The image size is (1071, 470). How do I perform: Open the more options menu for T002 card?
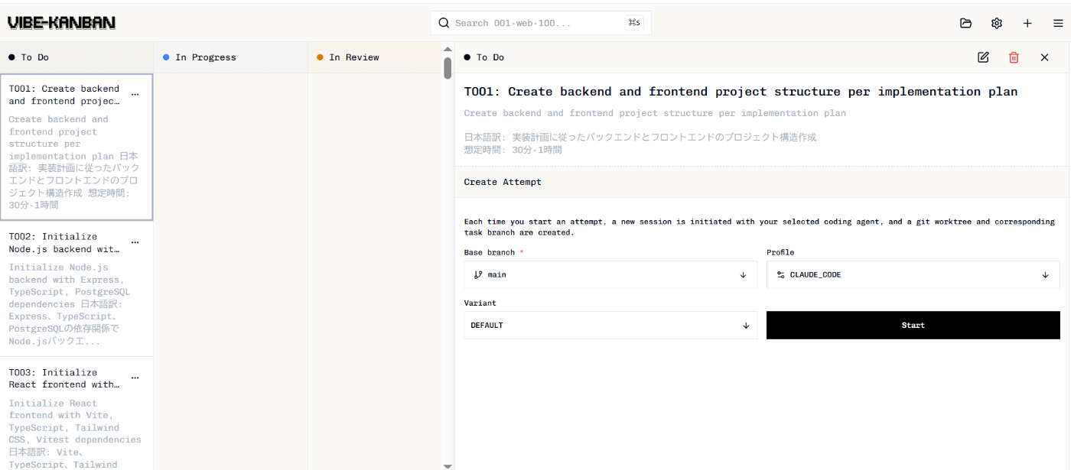pos(135,243)
